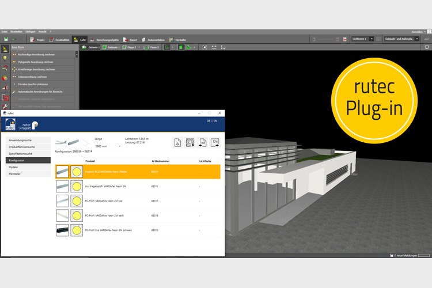Viewport: 432px width, 288px height.
Task: Switch to the Konstruktion mode tab
Action: (59, 40)
